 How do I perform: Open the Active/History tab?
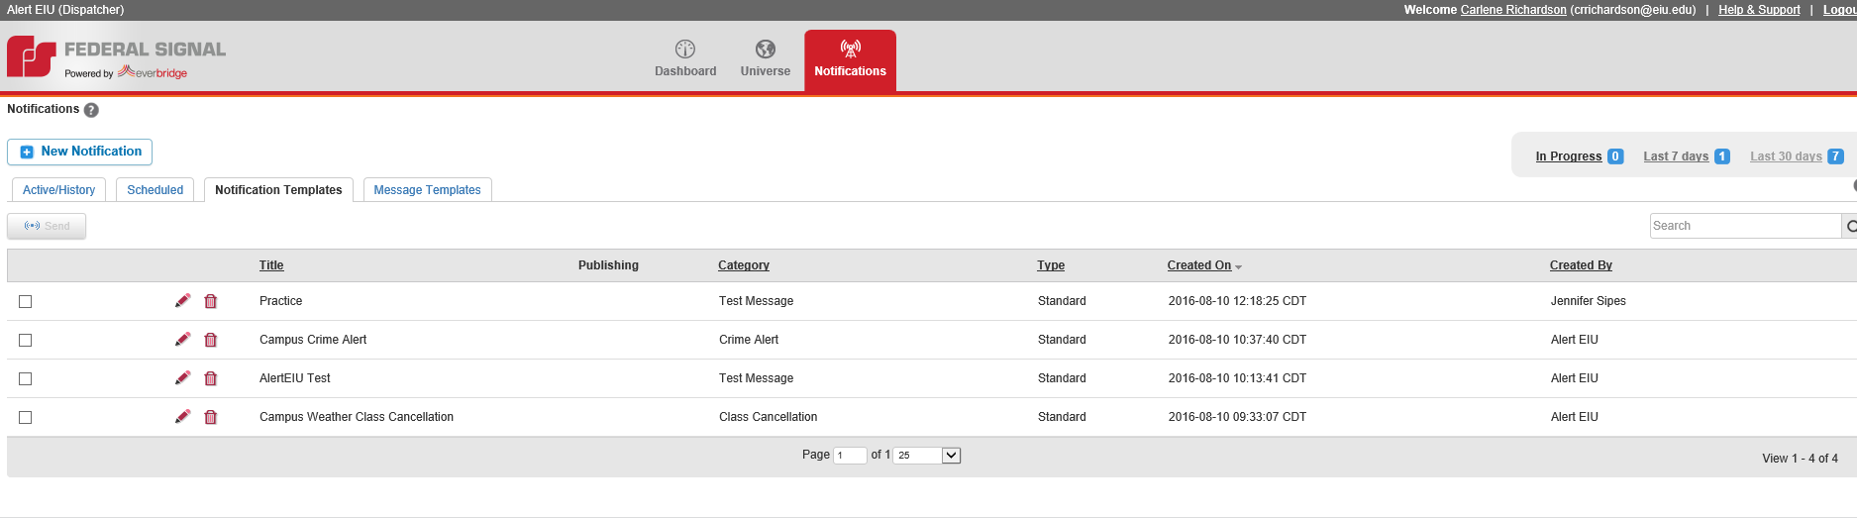tap(58, 190)
